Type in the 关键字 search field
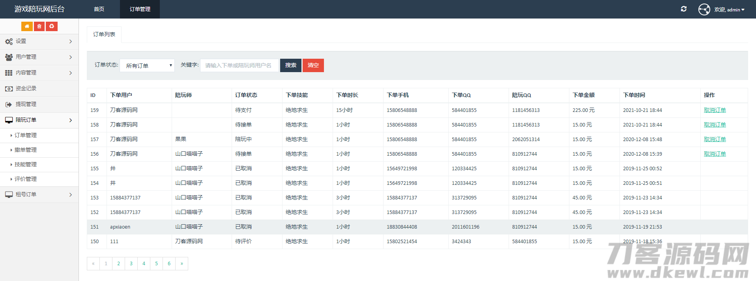 pyautogui.click(x=239, y=65)
